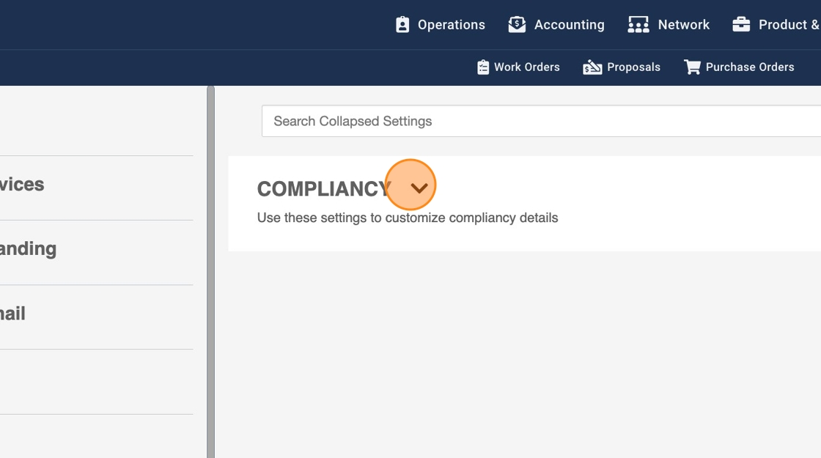Viewport: 821px width, 458px height.
Task: Go to the Work Orders text link
Action: [x=526, y=67]
